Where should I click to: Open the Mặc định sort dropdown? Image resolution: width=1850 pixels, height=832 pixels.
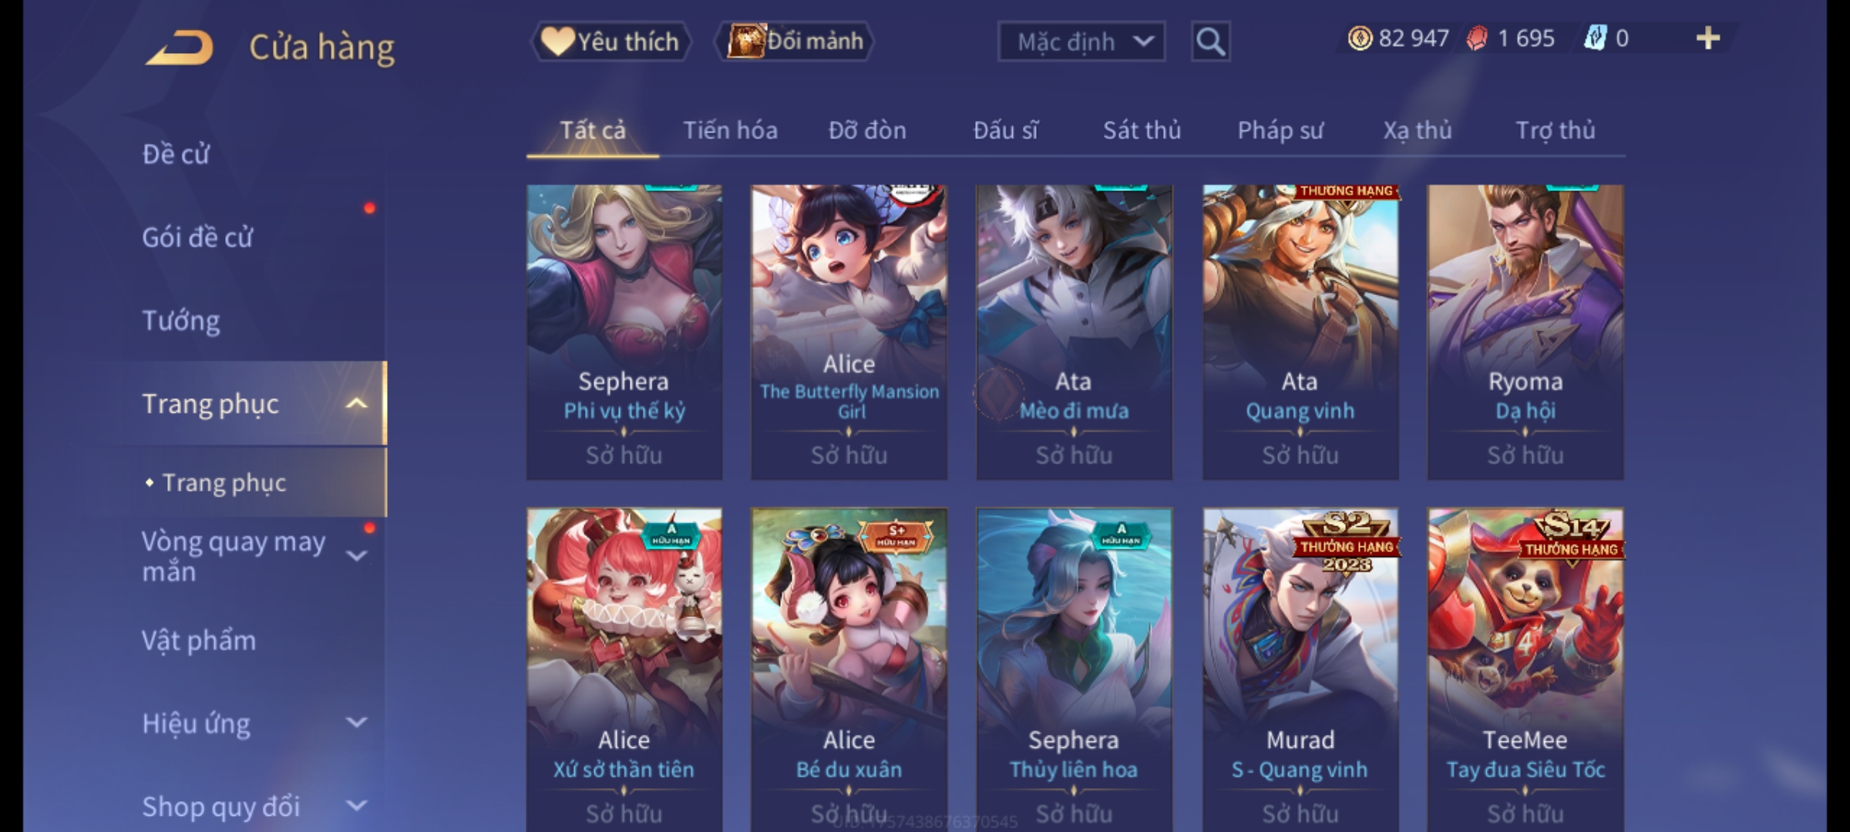pos(1081,42)
